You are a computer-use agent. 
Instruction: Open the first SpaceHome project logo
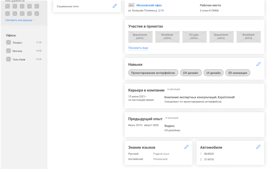139,37
